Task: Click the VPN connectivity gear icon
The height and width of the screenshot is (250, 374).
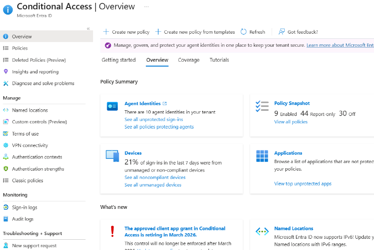Action: 6,145
